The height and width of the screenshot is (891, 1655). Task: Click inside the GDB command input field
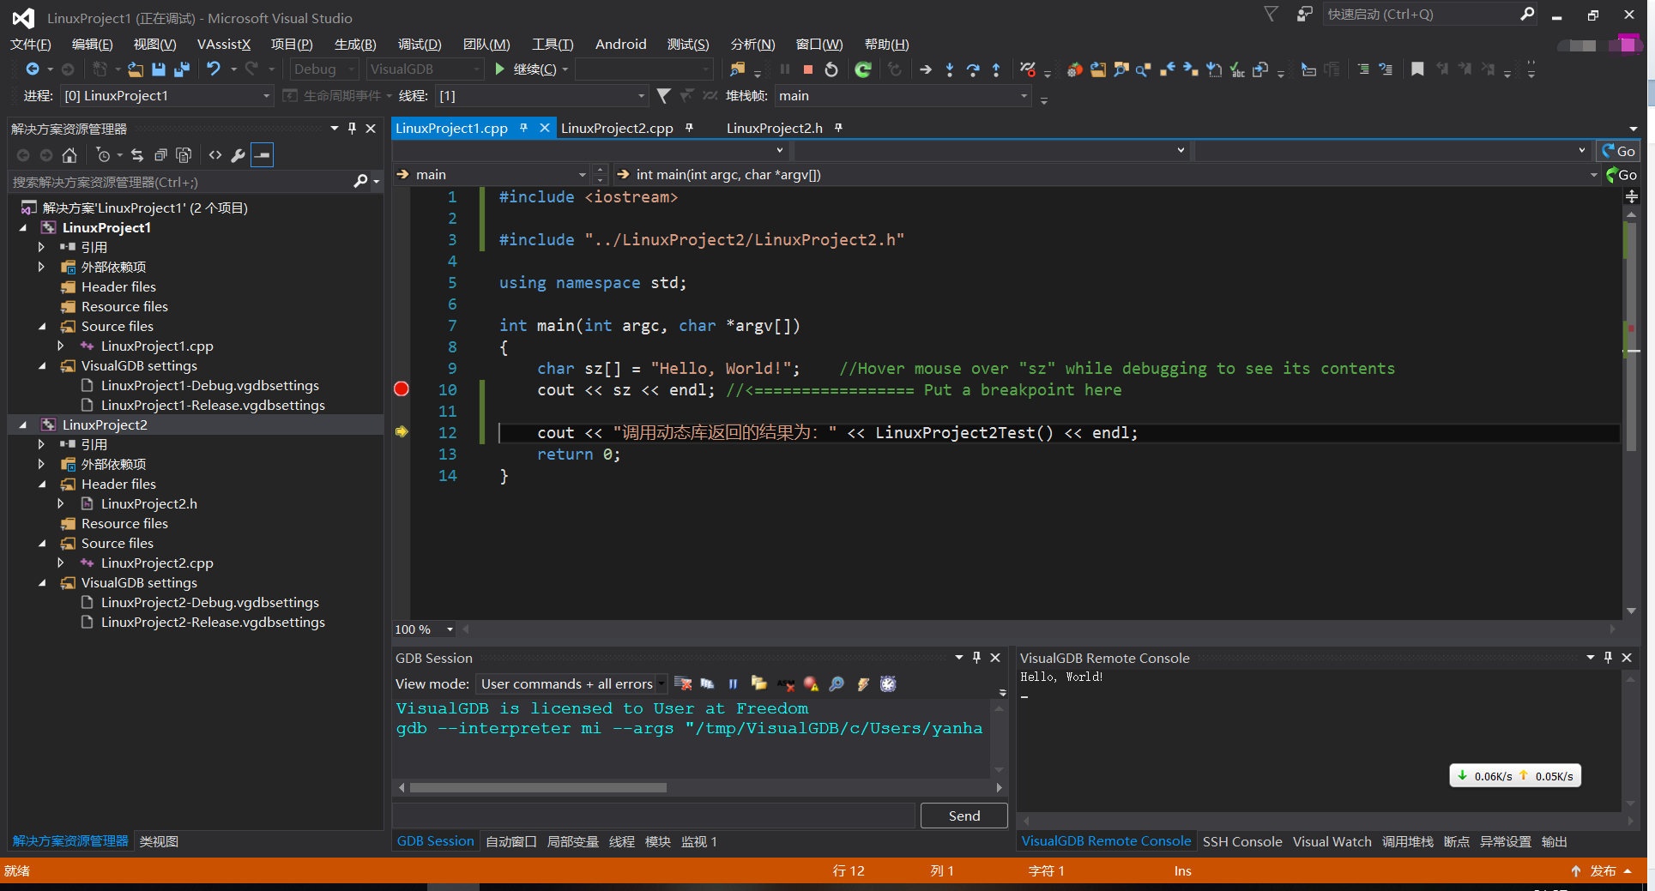(652, 815)
